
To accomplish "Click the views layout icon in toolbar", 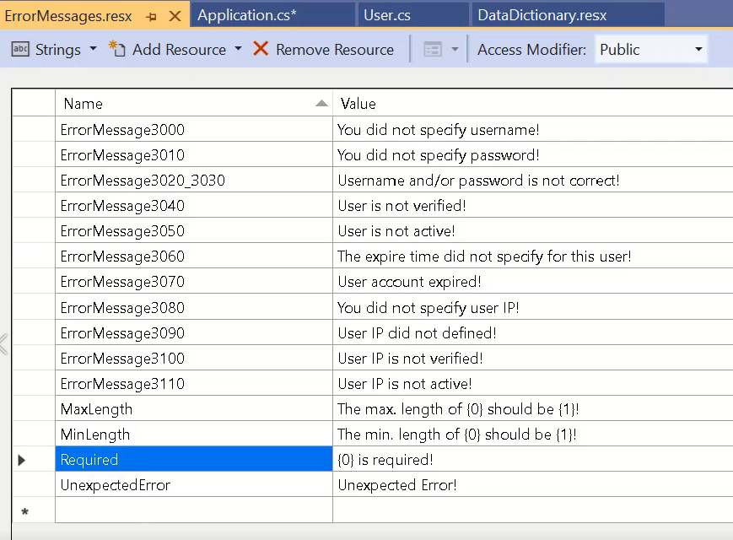I will pyautogui.click(x=433, y=49).
